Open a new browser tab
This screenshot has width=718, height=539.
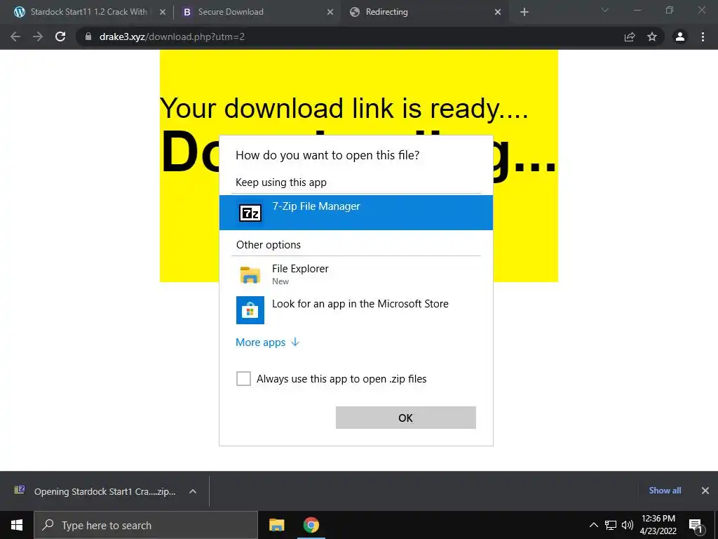524,13
